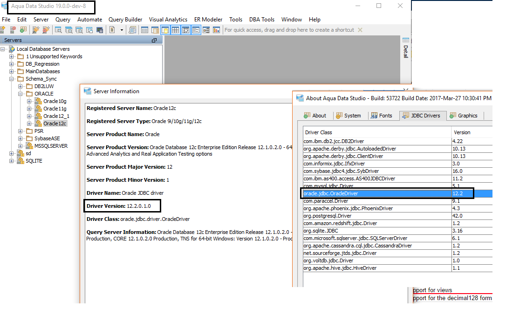
Task: Open the Help menu
Action: click(315, 20)
